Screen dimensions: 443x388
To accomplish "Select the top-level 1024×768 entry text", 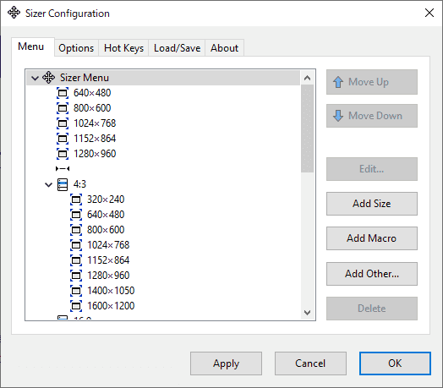I will (95, 123).
